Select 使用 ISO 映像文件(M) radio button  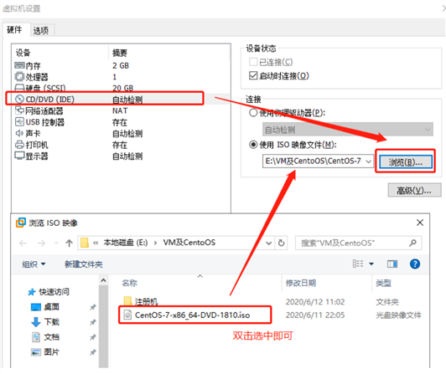pyautogui.click(x=253, y=145)
